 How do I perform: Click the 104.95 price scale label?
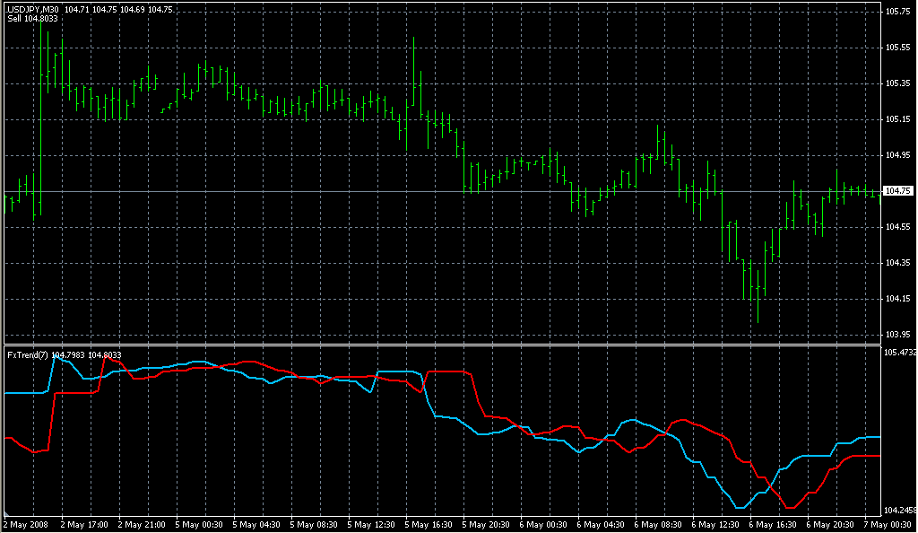897,155
